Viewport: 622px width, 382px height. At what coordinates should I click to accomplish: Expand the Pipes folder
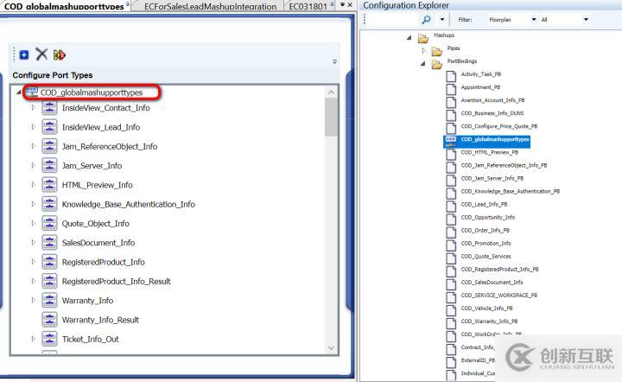click(423, 50)
